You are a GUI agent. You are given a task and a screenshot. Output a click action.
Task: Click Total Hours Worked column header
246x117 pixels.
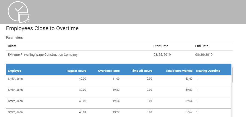click(x=179, y=71)
